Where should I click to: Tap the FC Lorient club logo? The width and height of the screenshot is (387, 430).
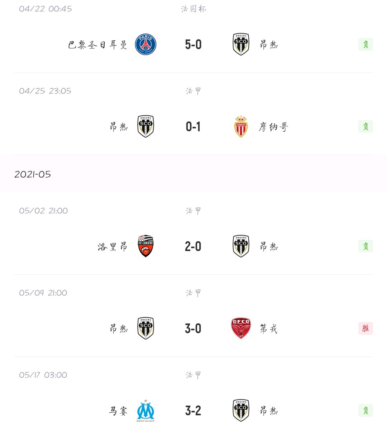145,246
